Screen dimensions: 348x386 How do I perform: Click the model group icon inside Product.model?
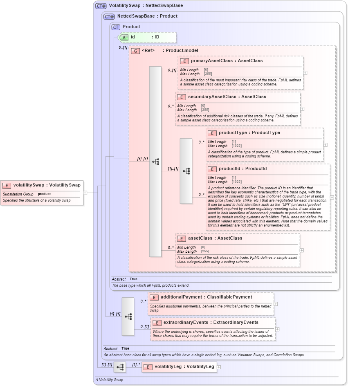pyautogui.click(x=155, y=161)
